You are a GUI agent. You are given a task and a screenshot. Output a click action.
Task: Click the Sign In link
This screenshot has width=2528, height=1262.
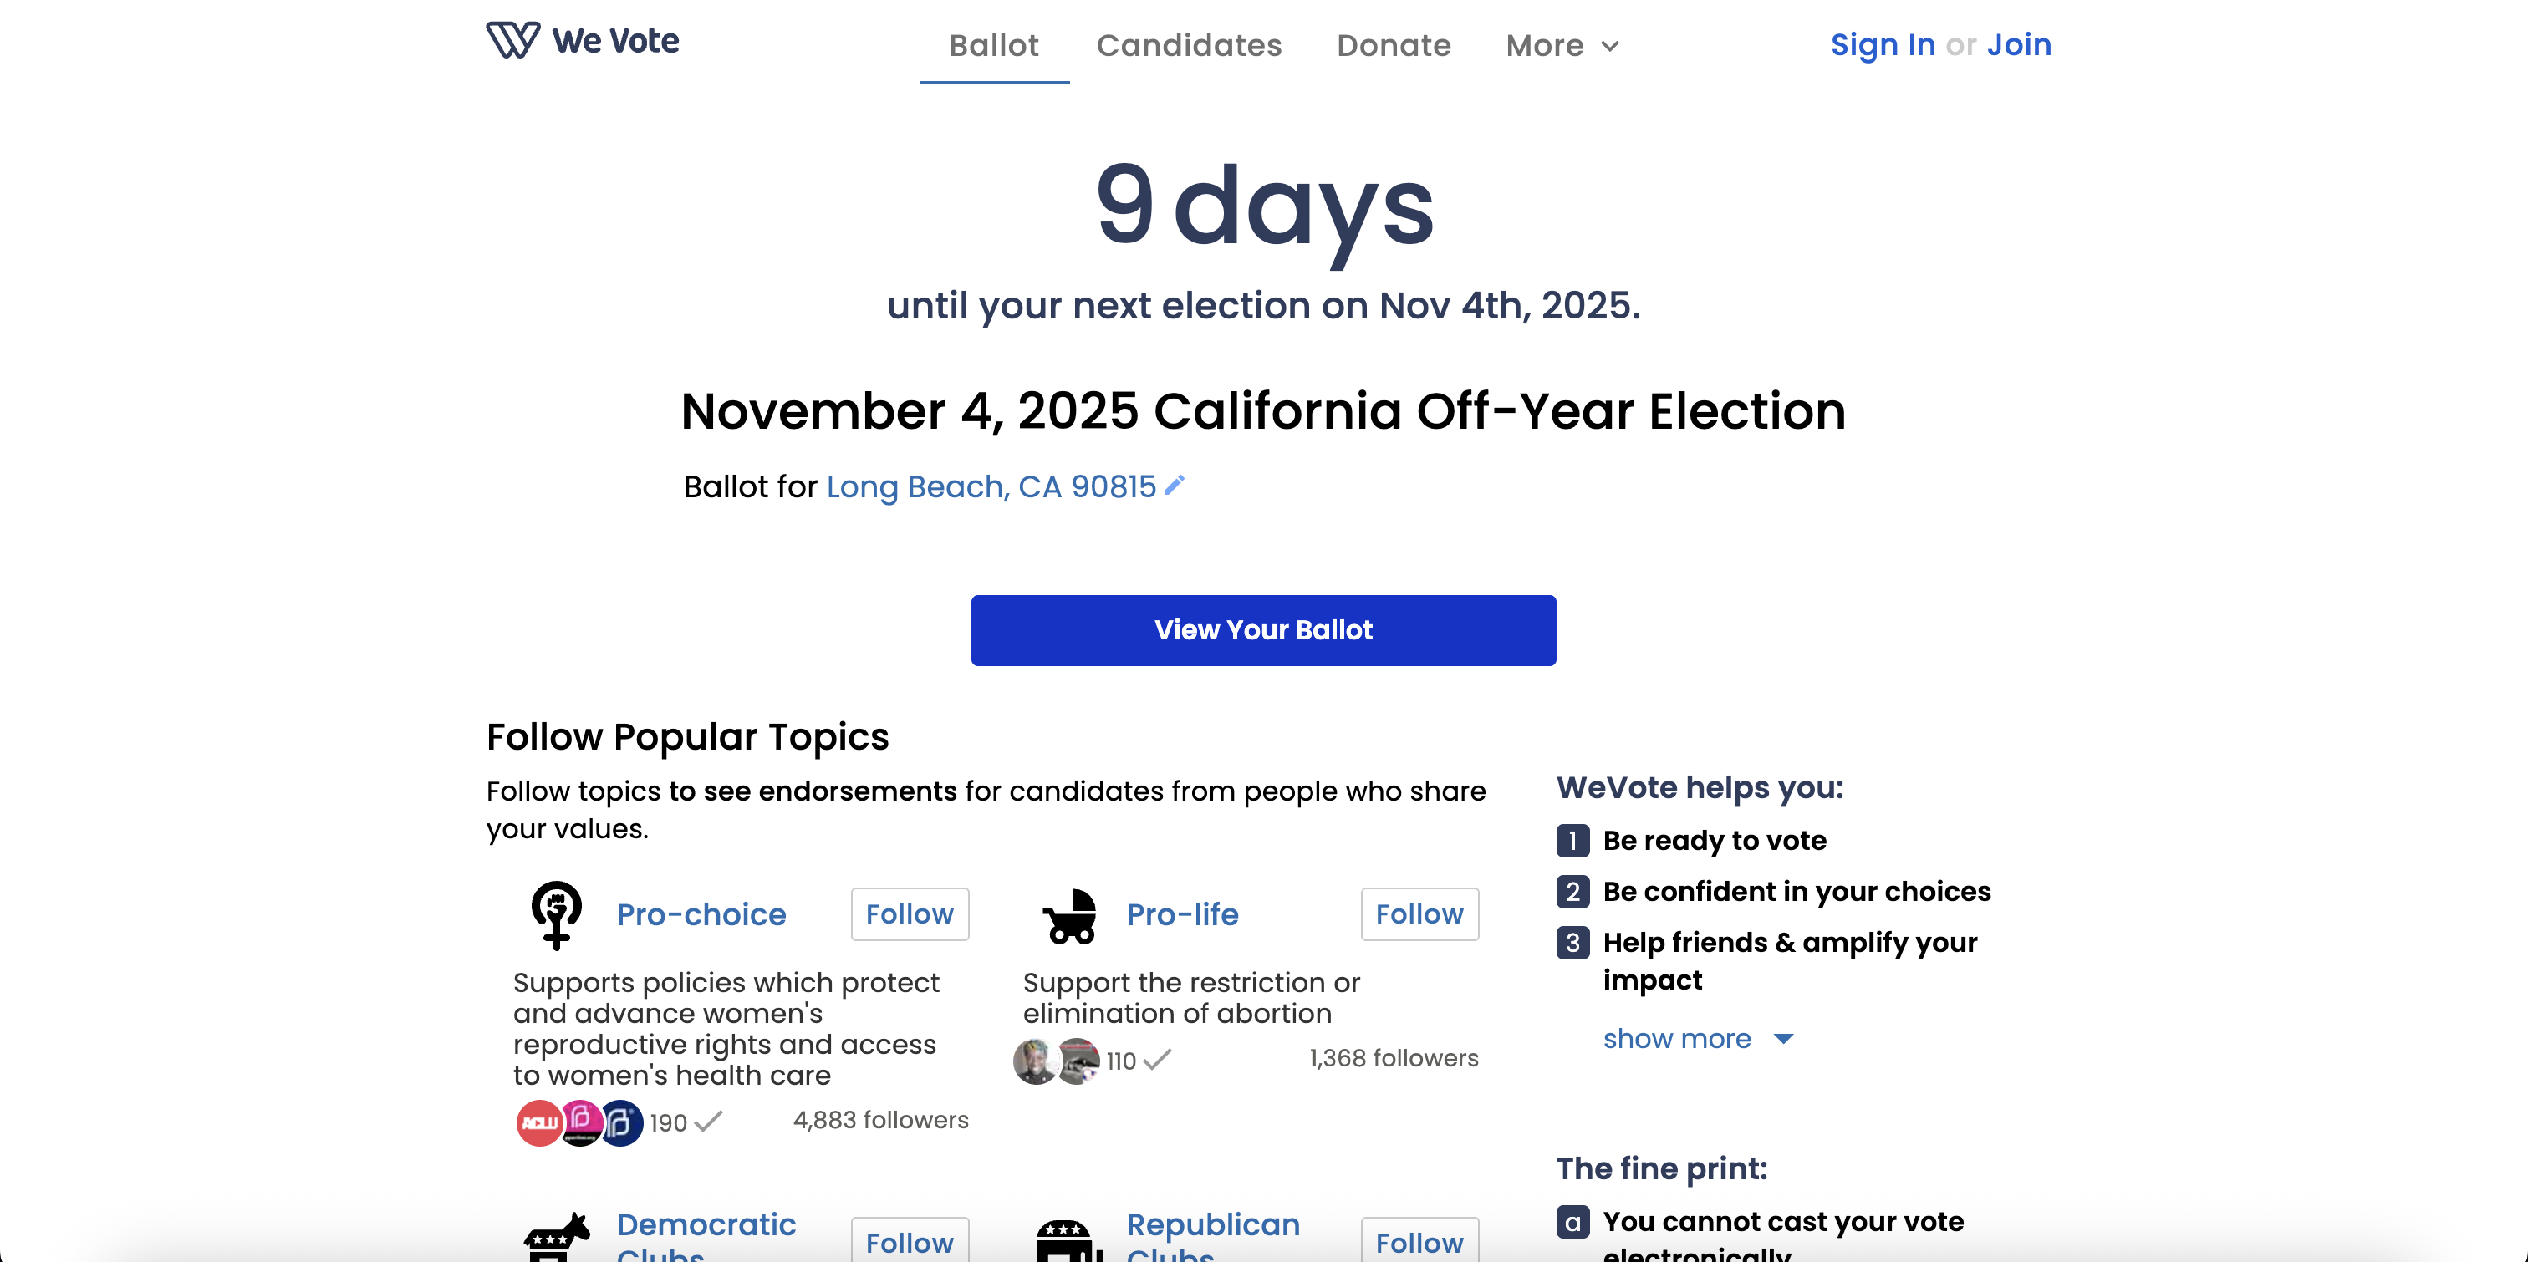coord(1881,44)
